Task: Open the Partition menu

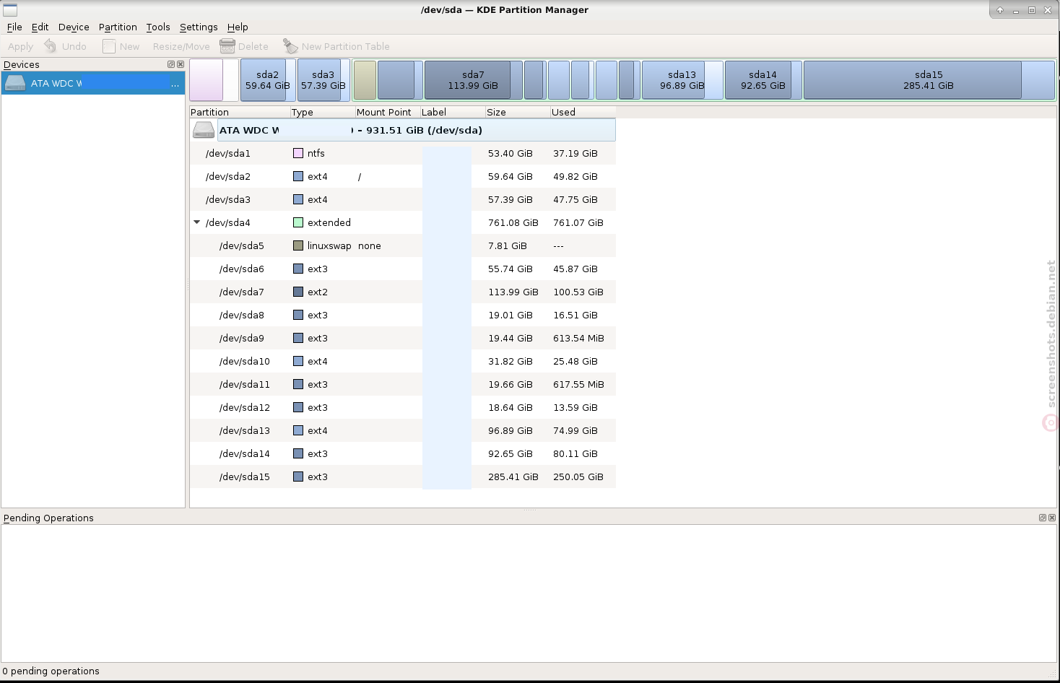Action: point(118,27)
